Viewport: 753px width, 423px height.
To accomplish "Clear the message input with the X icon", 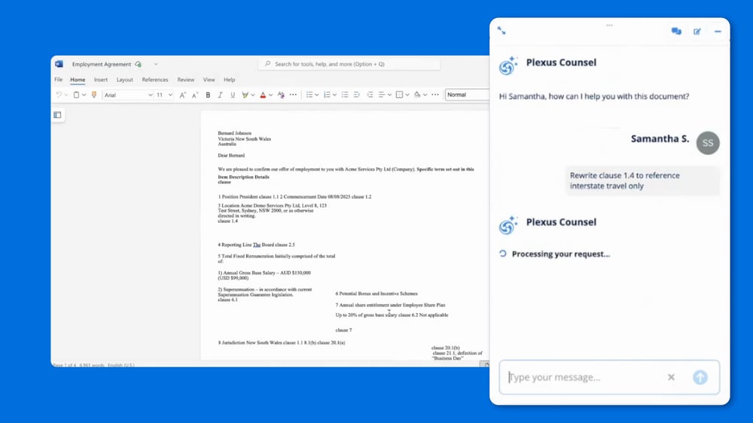I will 671,377.
